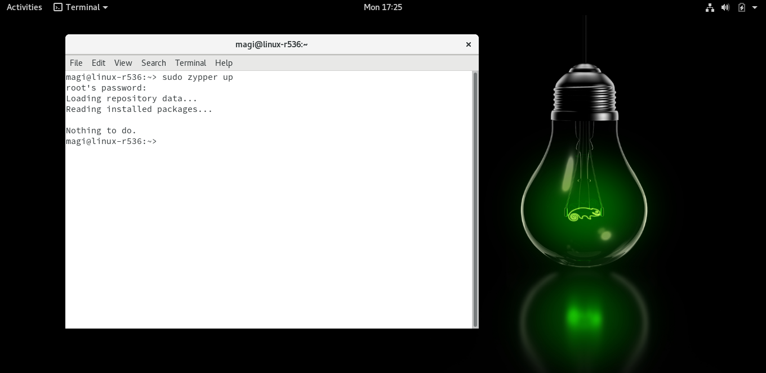Click the "root's password:" line
The height and width of the screenshot is (373, 766).
[106, 88]
